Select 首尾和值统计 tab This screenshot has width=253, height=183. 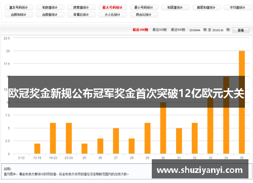[206, 8]
